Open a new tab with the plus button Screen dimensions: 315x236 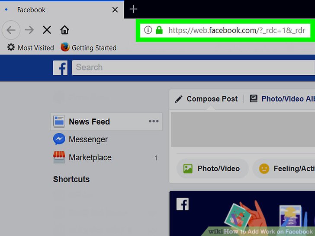pyautogui.click(x=133, y=9)
